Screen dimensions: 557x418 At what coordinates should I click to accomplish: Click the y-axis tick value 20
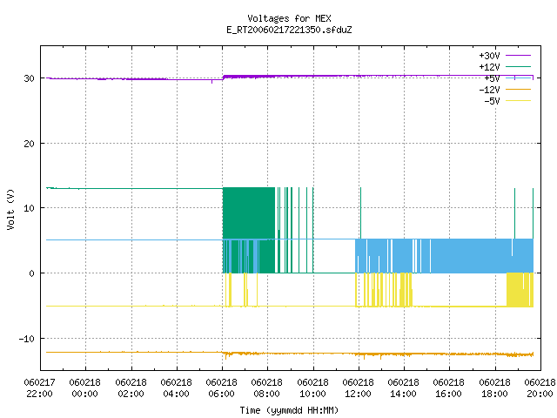coord(29,144)
